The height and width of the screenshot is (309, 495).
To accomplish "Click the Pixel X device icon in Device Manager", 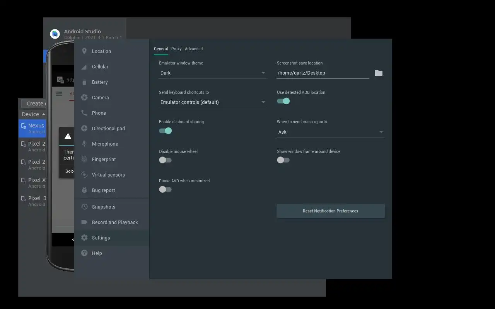I will 24,180.
